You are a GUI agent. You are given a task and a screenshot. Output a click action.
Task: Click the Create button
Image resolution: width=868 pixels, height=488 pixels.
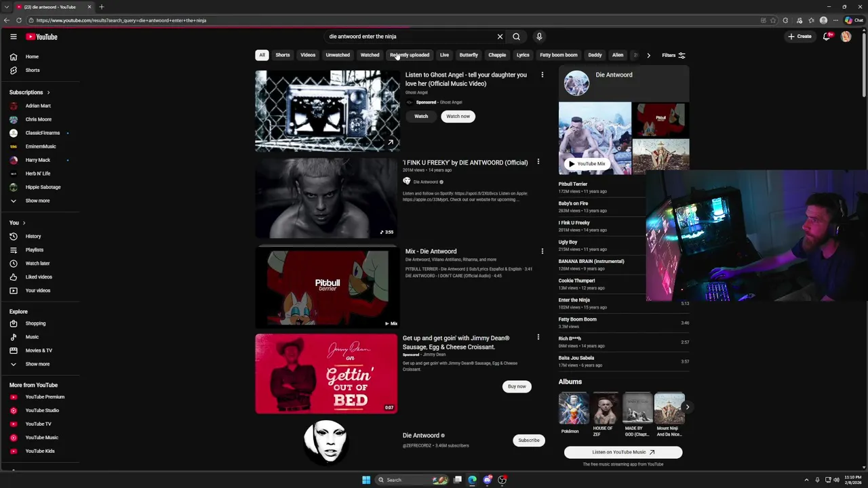coord(800,37)
